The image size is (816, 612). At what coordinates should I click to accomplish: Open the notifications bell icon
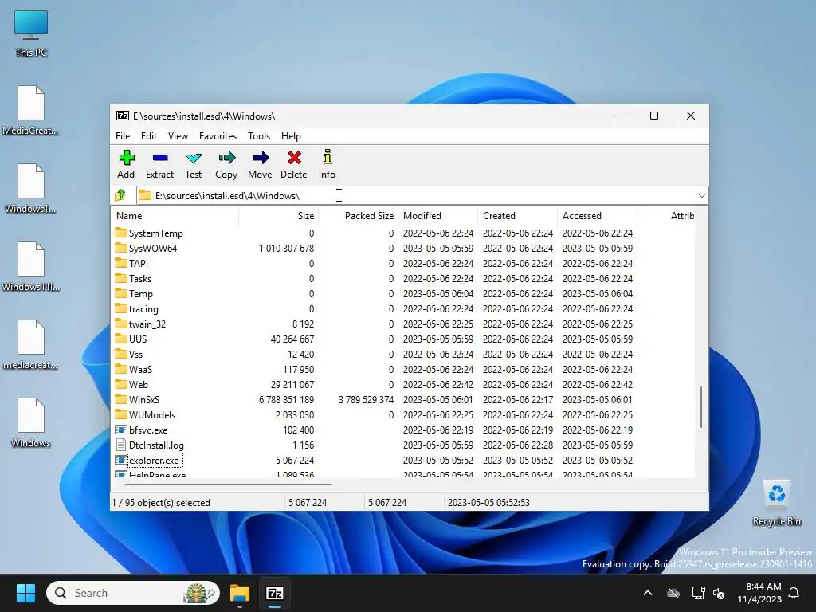click(x=794, y=593)
